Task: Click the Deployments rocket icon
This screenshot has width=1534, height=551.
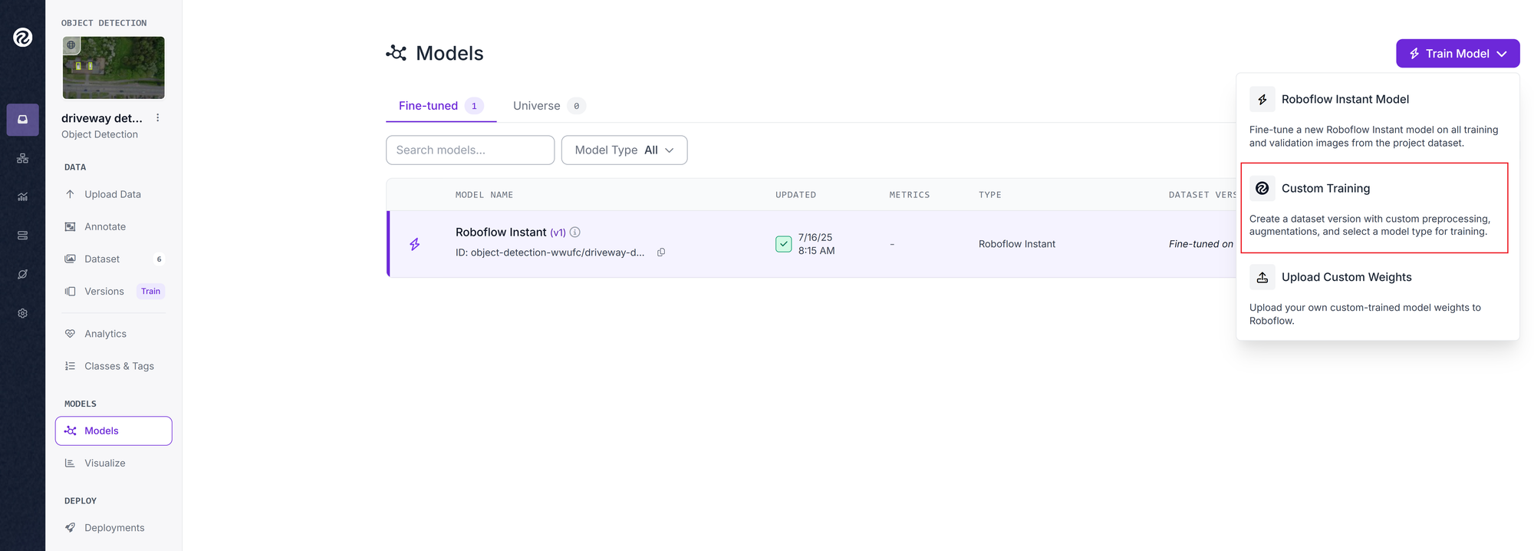Action: point(70,528)
